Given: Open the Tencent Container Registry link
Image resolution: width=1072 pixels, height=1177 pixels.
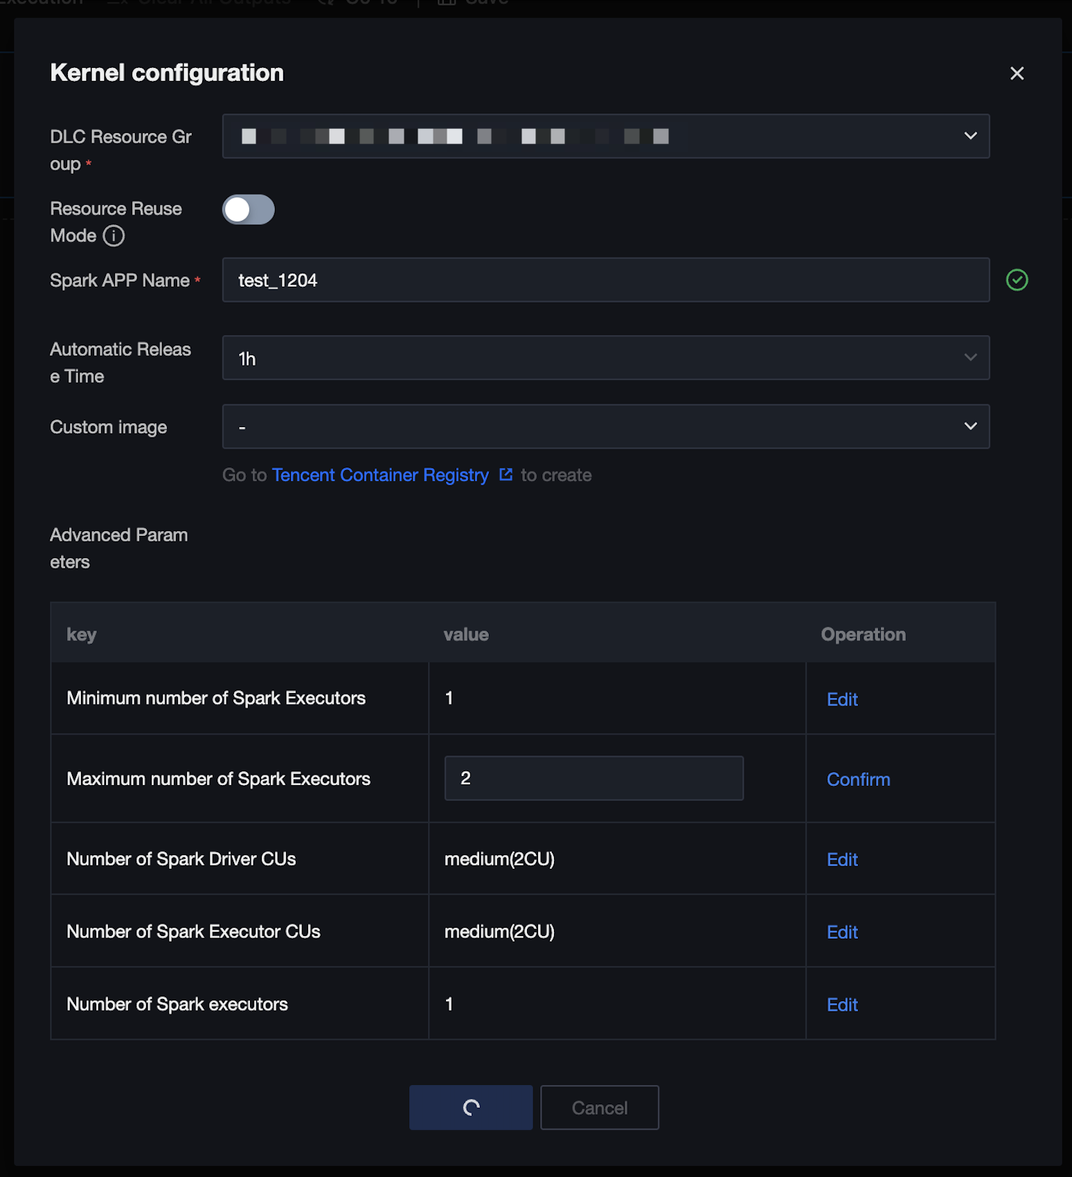Looking at the screenshot, I should coord(380,475).
